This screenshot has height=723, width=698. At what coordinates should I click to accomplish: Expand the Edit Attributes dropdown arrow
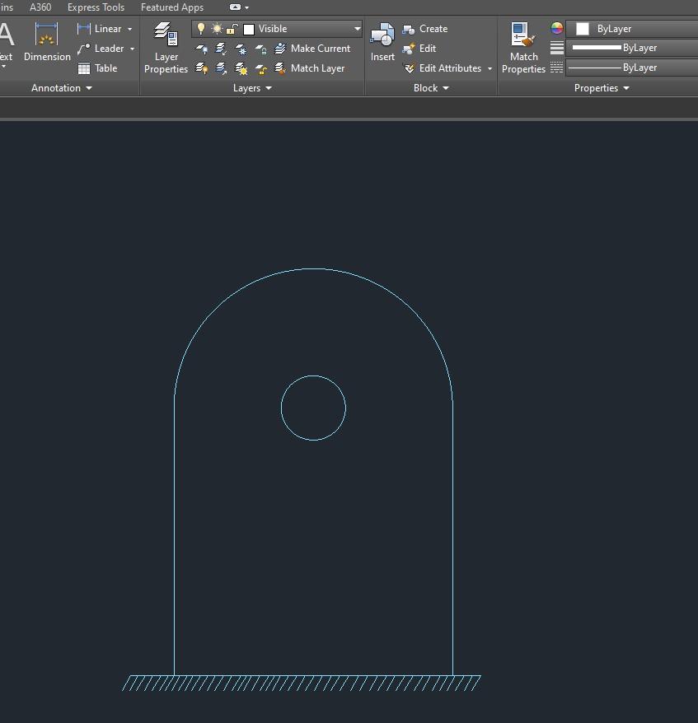[x=490, y=68]
